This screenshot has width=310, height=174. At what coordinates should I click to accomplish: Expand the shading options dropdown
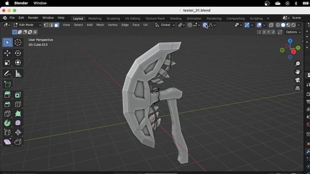point(298,25)
